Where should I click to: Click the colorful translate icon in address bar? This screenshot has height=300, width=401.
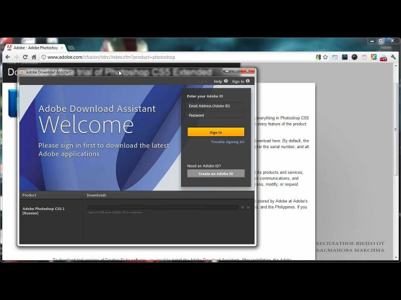(318, 57)
